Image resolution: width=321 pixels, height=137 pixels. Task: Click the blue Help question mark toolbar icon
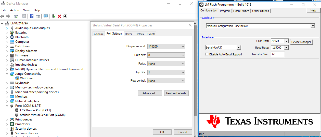(32, 16)
